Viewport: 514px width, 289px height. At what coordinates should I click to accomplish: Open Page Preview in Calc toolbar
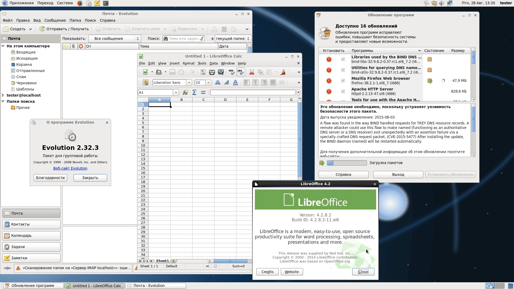(221, 72)
